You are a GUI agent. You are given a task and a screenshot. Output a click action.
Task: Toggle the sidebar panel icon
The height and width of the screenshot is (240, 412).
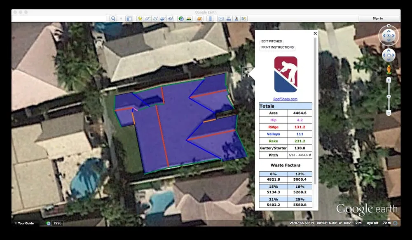(129, 19)
